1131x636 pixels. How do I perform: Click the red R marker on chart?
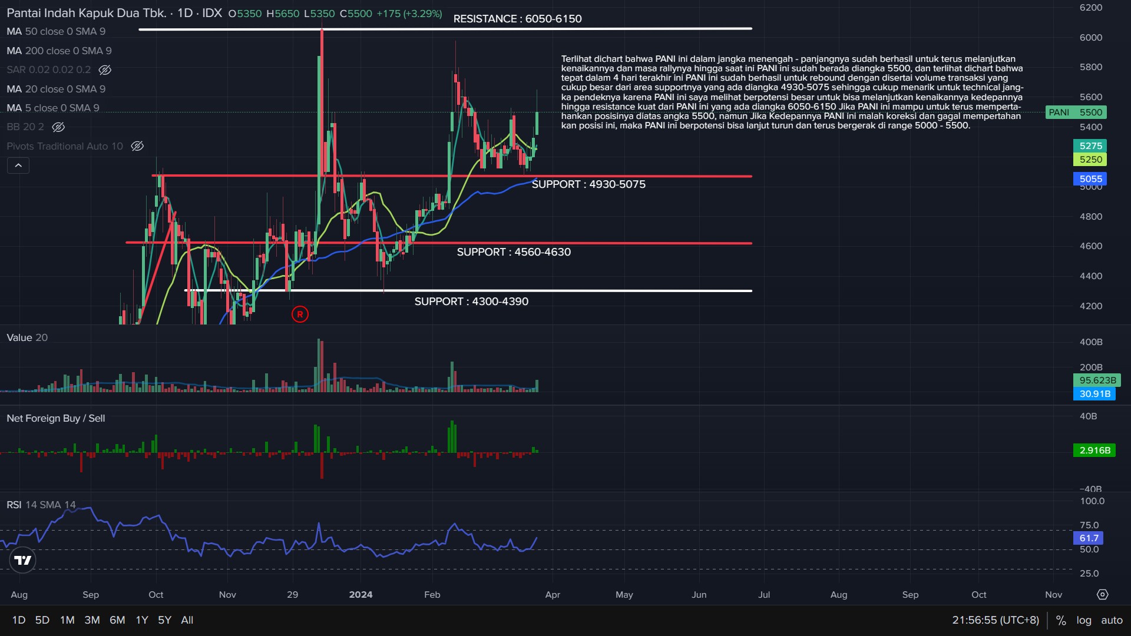[x=300, y=314]
